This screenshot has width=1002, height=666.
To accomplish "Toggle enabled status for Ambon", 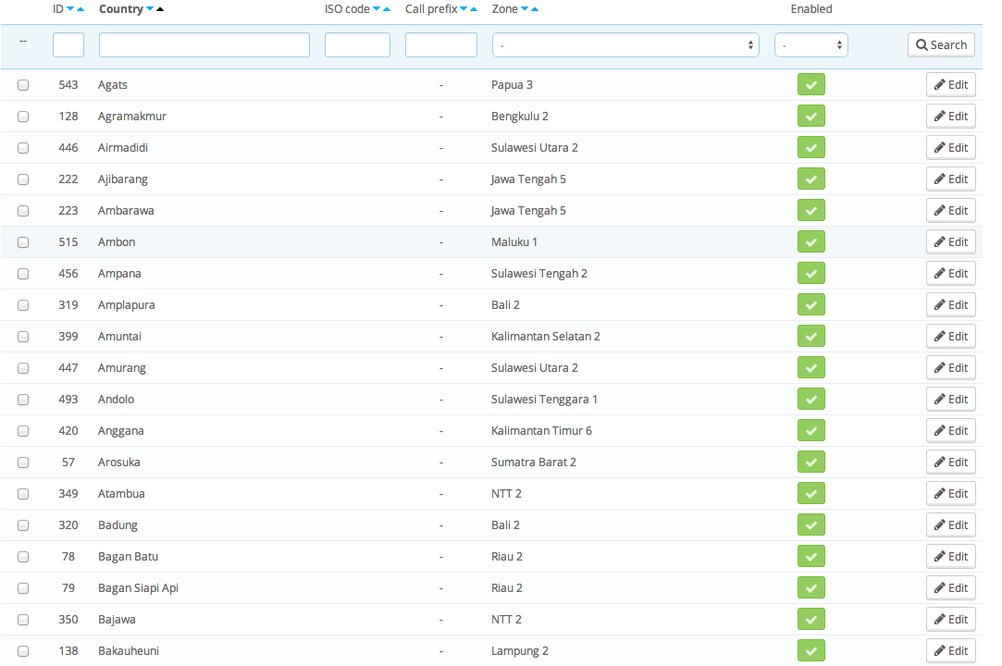I will (x=810, y=241).
